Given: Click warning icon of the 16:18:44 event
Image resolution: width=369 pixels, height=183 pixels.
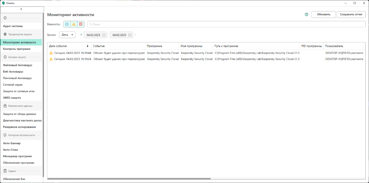Looking at the screenshot, I should [51, 53].
